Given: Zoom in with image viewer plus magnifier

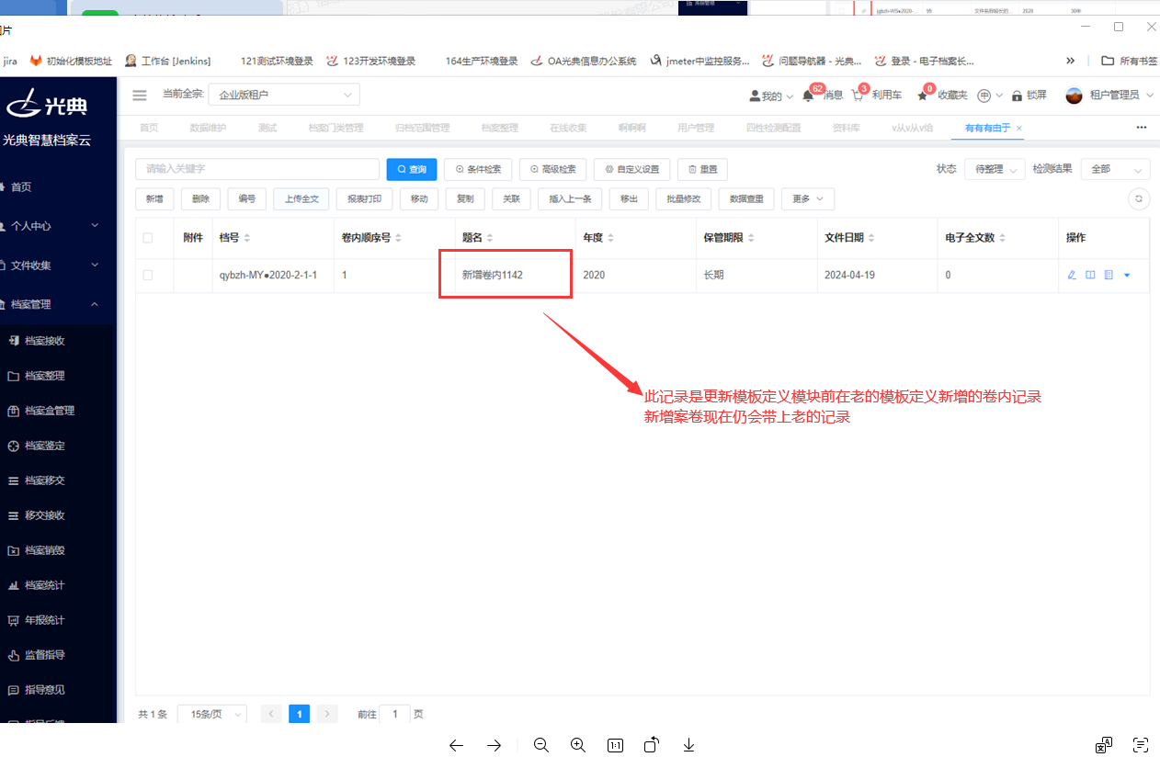Looking at the screenshot, I should [577, 745].
